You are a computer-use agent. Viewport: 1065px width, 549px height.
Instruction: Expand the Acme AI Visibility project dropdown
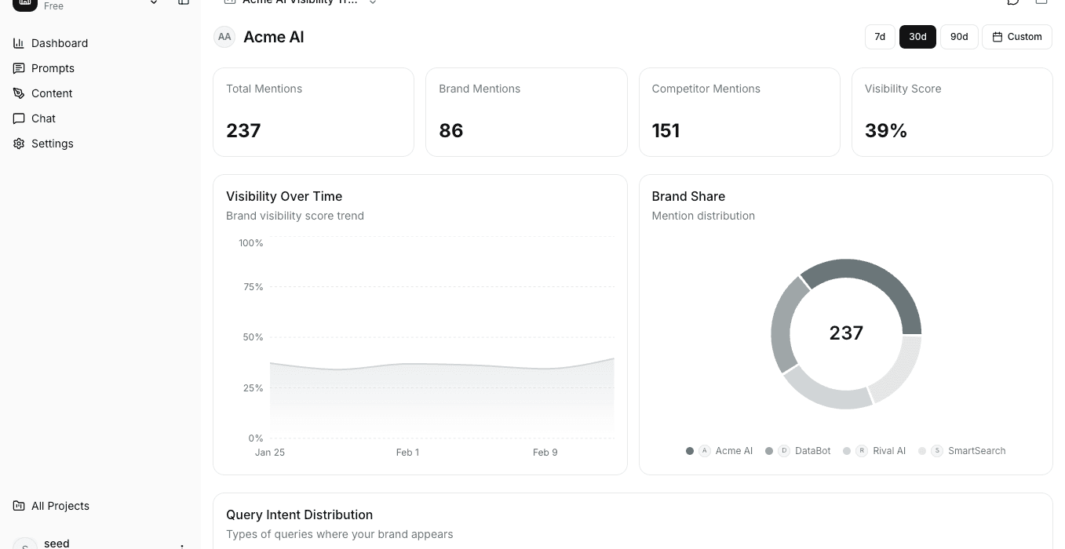(373, 2)
